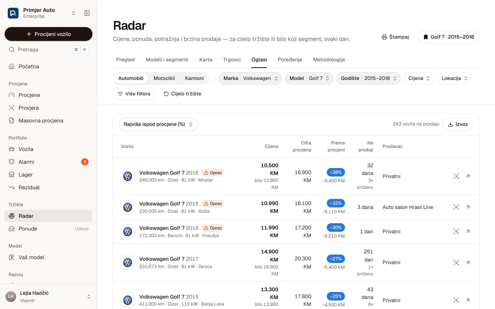Open Ponude market item
Screen dimensions: 495x309
pos(49,229)
